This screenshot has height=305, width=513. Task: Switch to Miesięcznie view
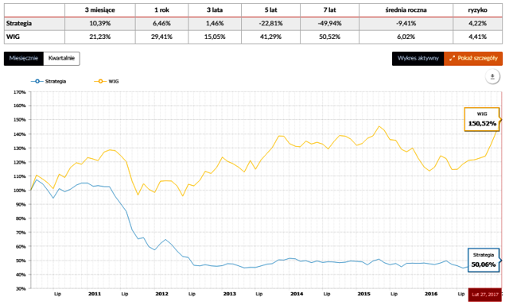point(24,59)
